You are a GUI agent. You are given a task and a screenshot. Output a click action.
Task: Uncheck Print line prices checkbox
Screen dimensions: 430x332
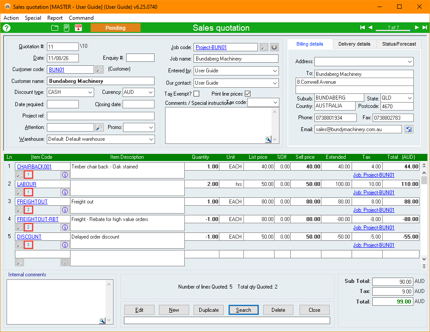coord(248,94)
